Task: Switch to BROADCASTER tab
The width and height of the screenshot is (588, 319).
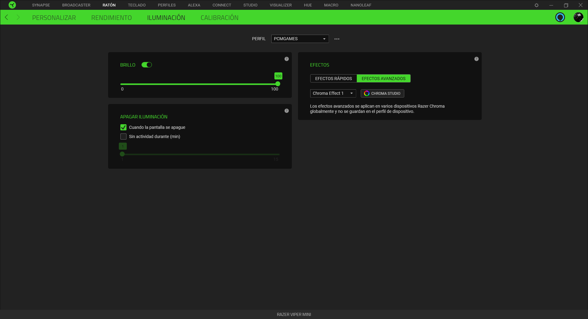Action: (76, 5)
